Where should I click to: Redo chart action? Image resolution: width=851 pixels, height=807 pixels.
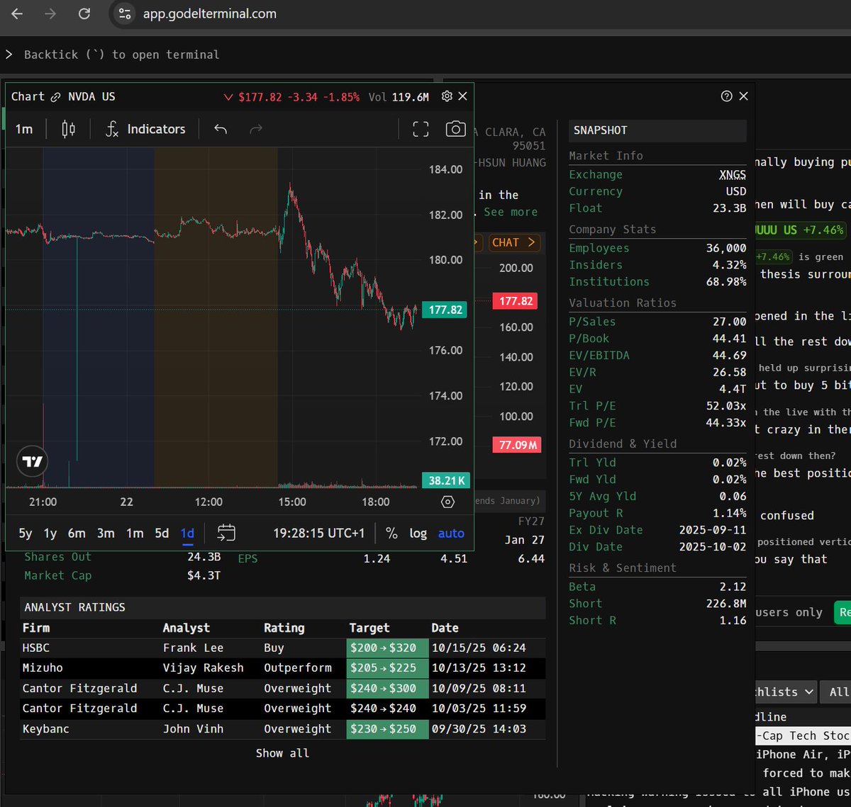click(256, 129)
